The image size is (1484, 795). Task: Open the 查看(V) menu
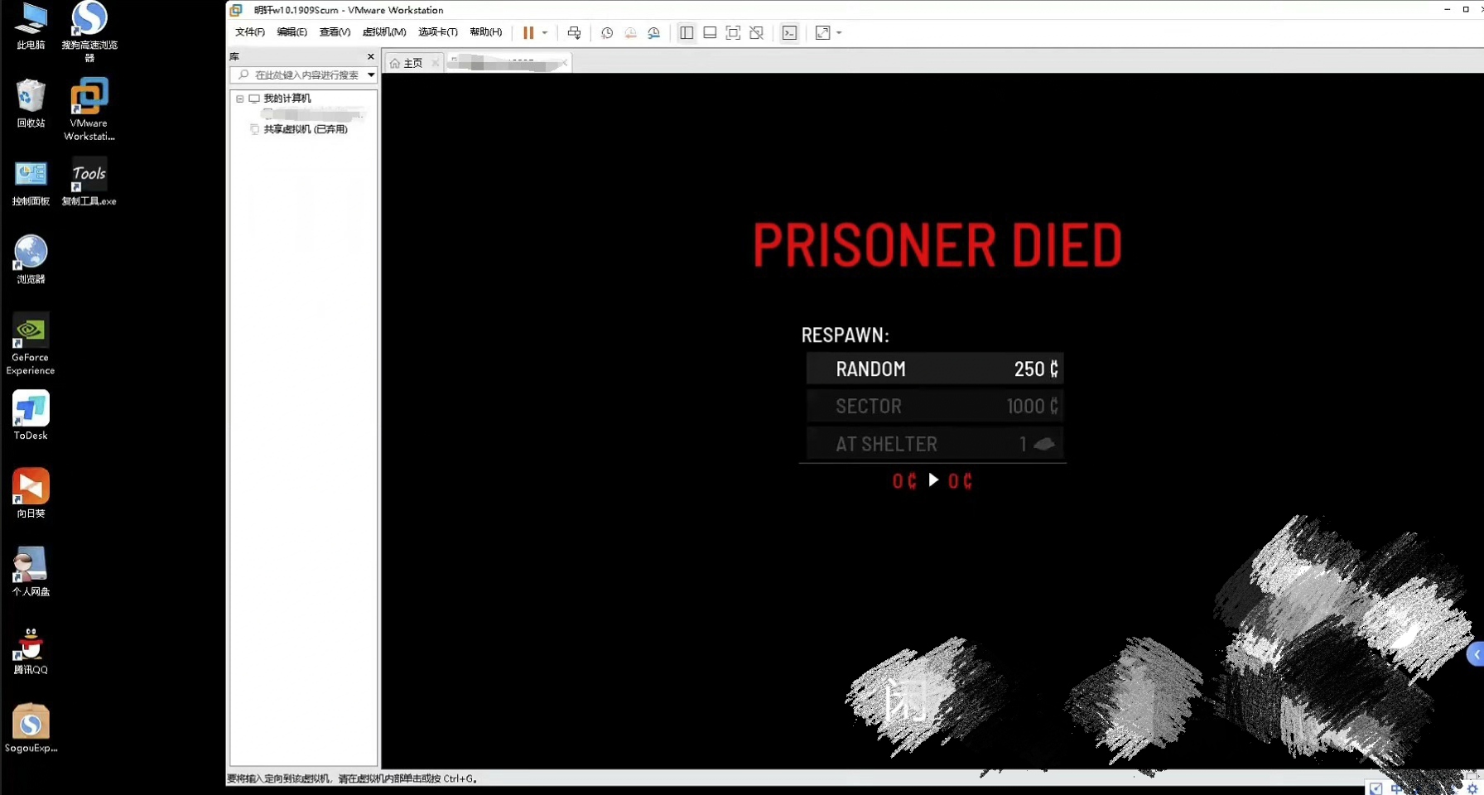tap(335, 32)
